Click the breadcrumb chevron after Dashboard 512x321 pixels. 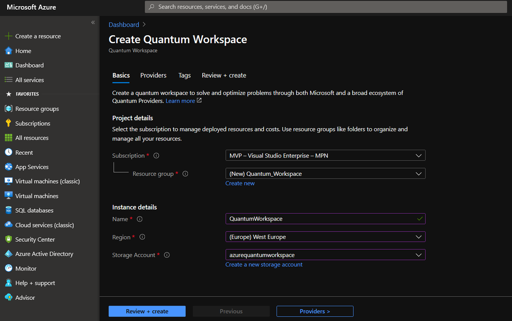click(x=144, y=25)
